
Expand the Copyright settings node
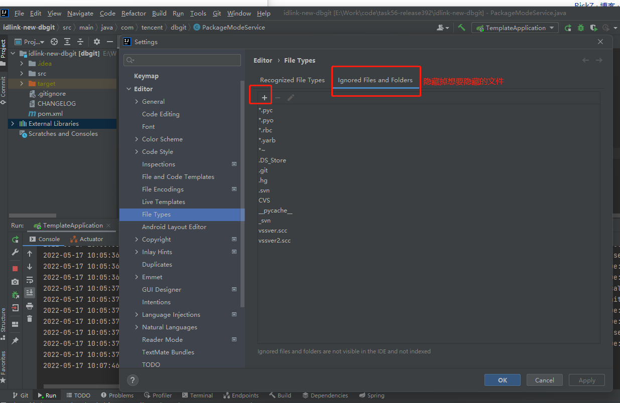(x=137, y=240)
